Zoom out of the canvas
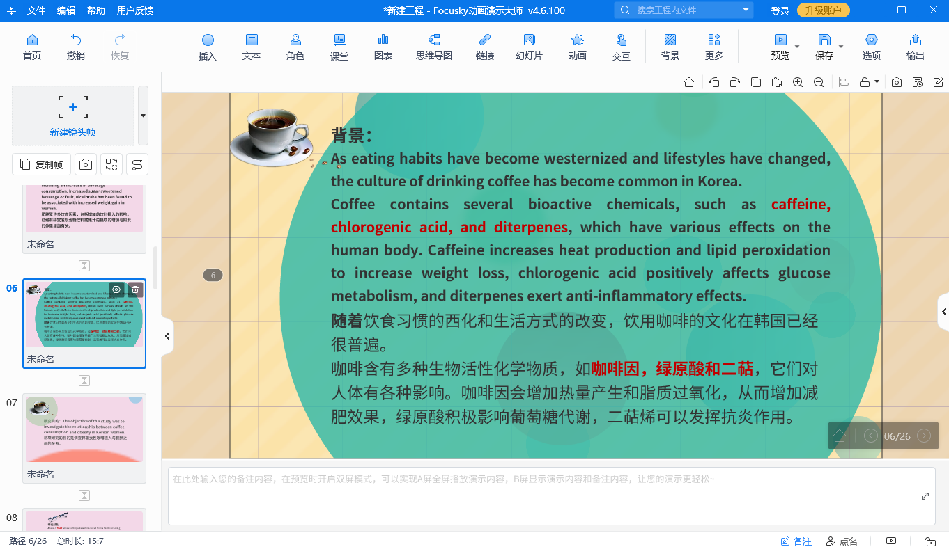This screenshot has height=549, width=949. (x=819, y=82)
